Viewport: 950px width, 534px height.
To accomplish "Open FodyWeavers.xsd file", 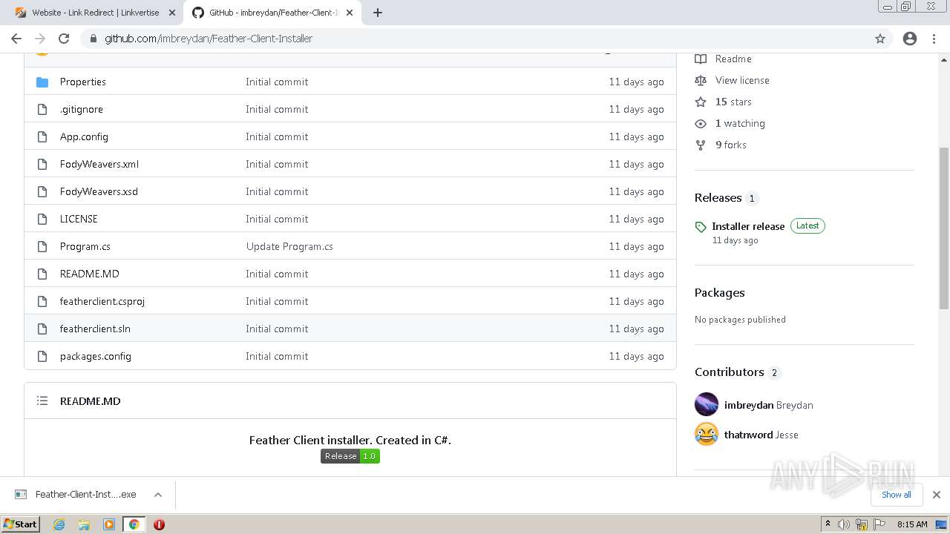I will [x=99, y=191].
